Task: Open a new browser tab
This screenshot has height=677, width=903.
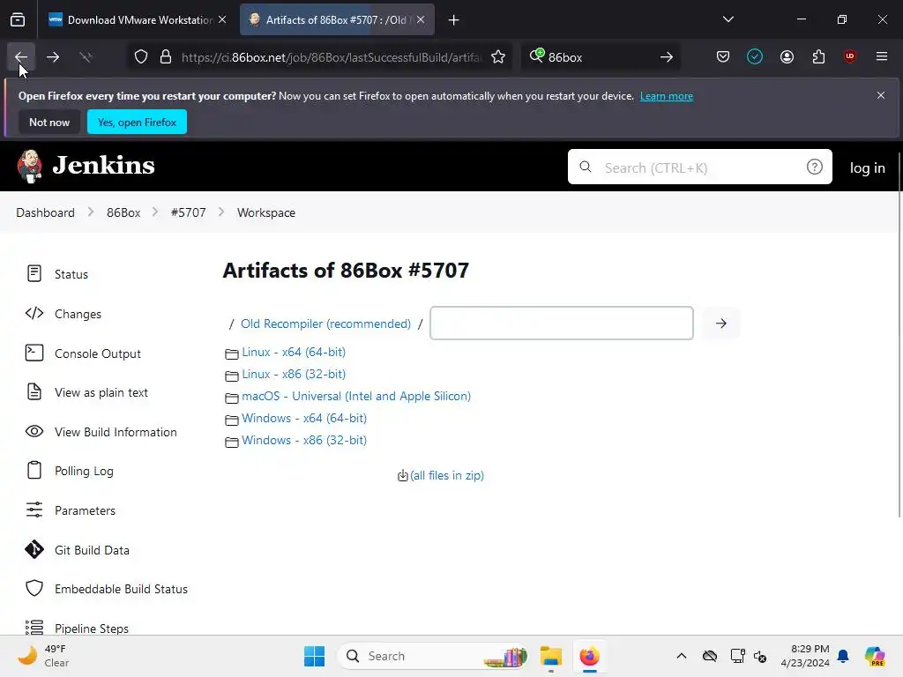Action: (454, 20)
